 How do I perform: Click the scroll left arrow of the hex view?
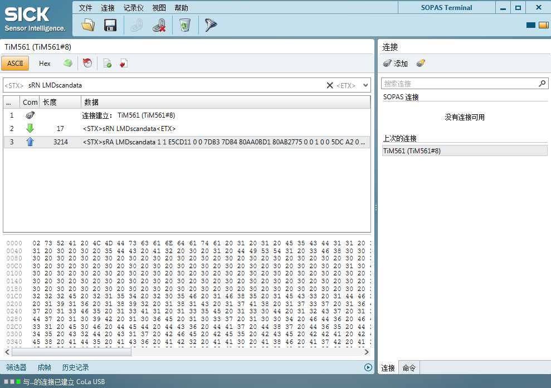point(7,352)
